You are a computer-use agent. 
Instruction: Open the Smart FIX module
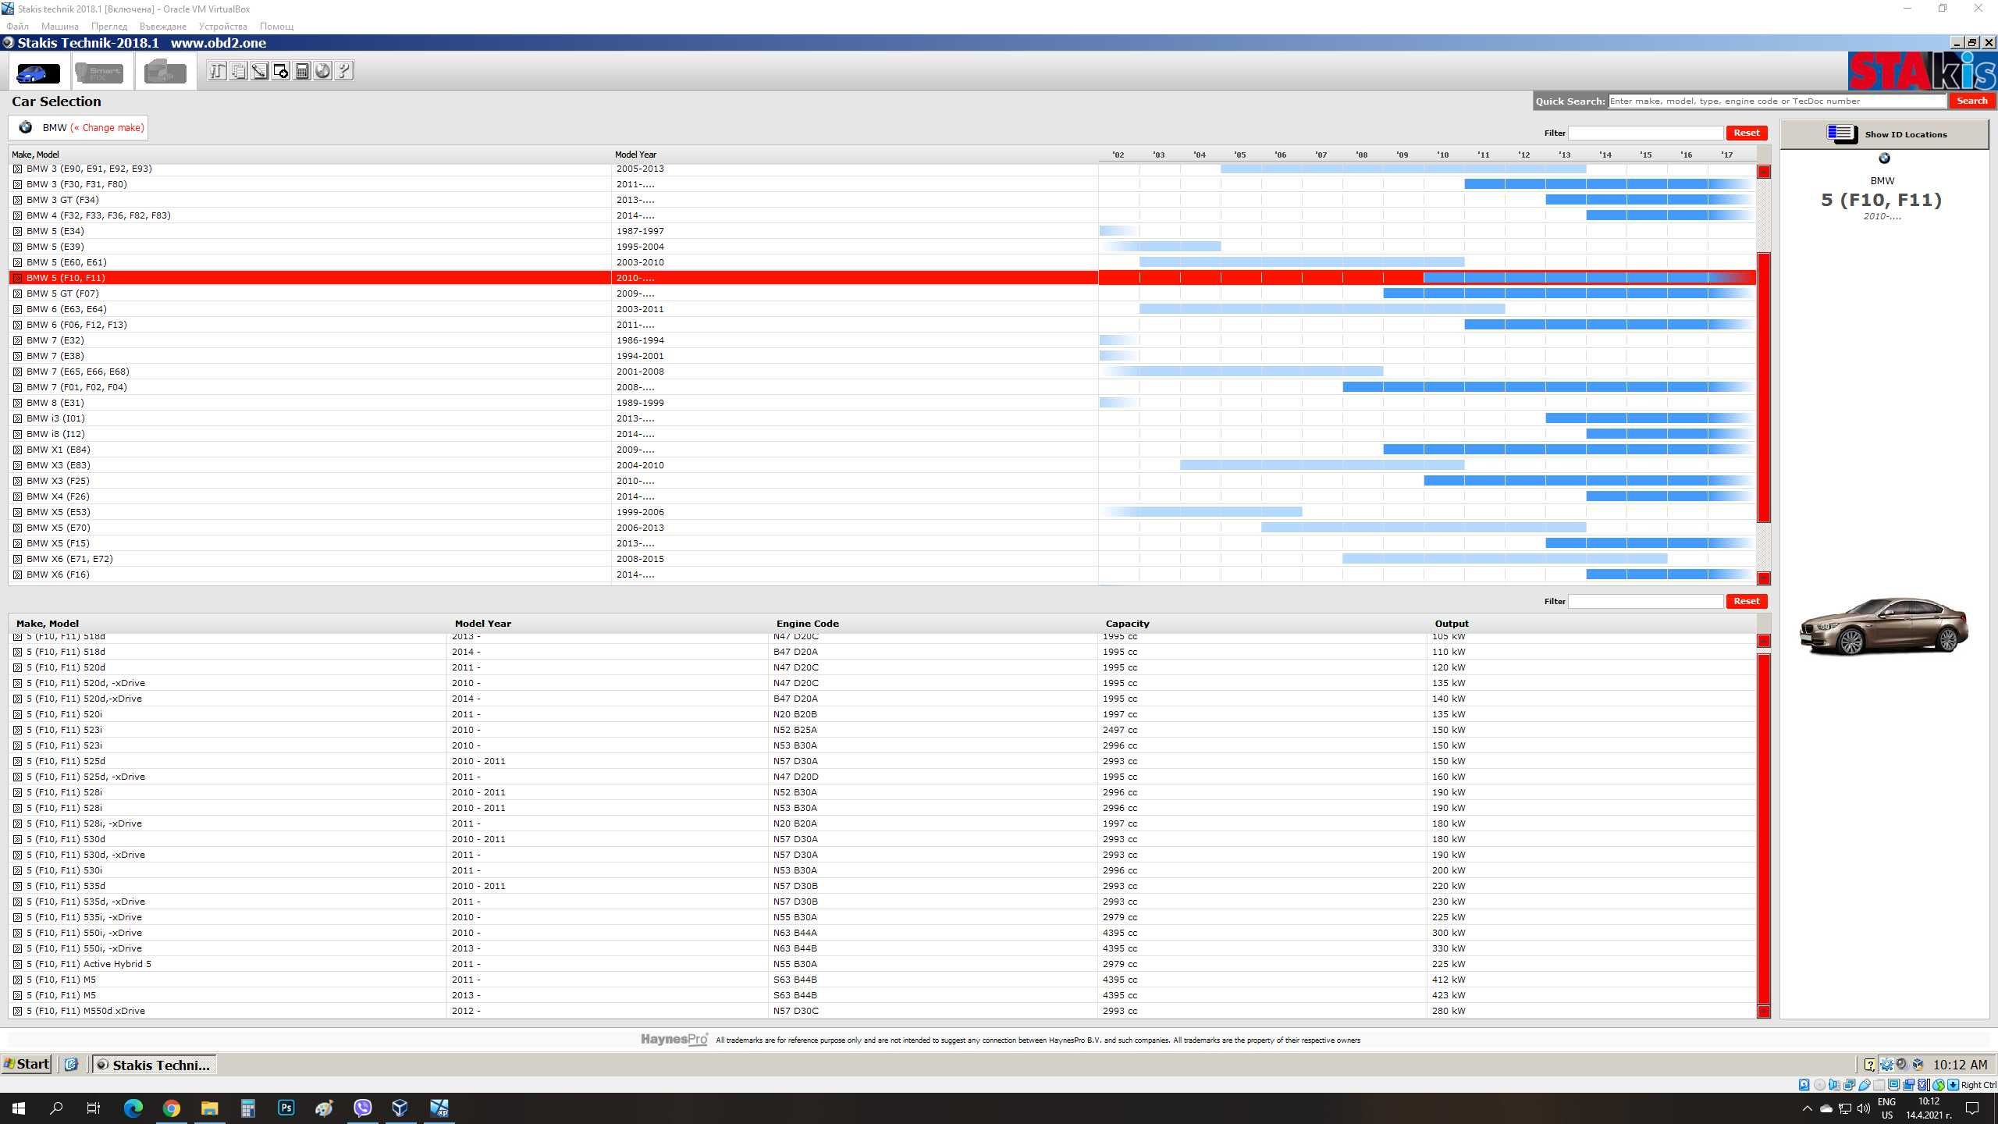(99, 73)
